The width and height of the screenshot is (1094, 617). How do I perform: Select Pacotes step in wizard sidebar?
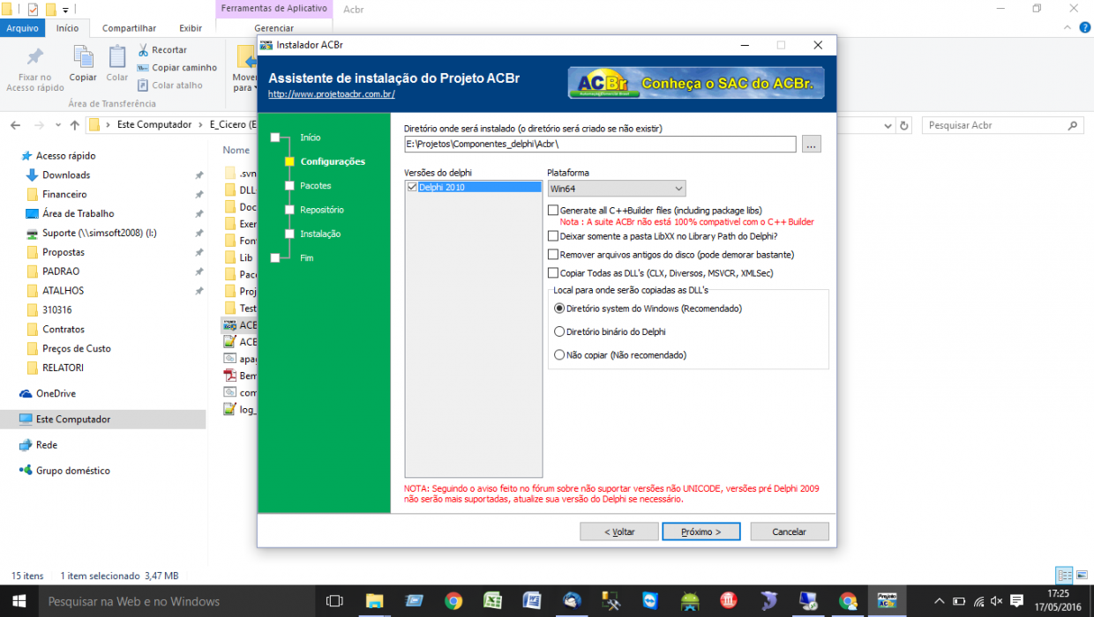pyautogui.click(x=316, y=186)
